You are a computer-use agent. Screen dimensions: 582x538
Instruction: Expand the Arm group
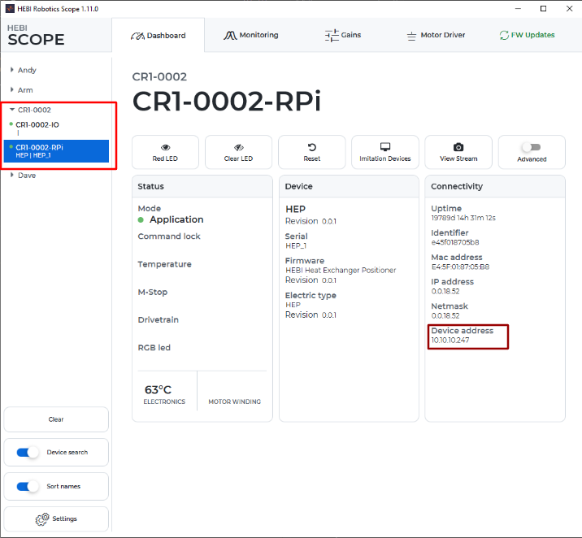[12, 89]
